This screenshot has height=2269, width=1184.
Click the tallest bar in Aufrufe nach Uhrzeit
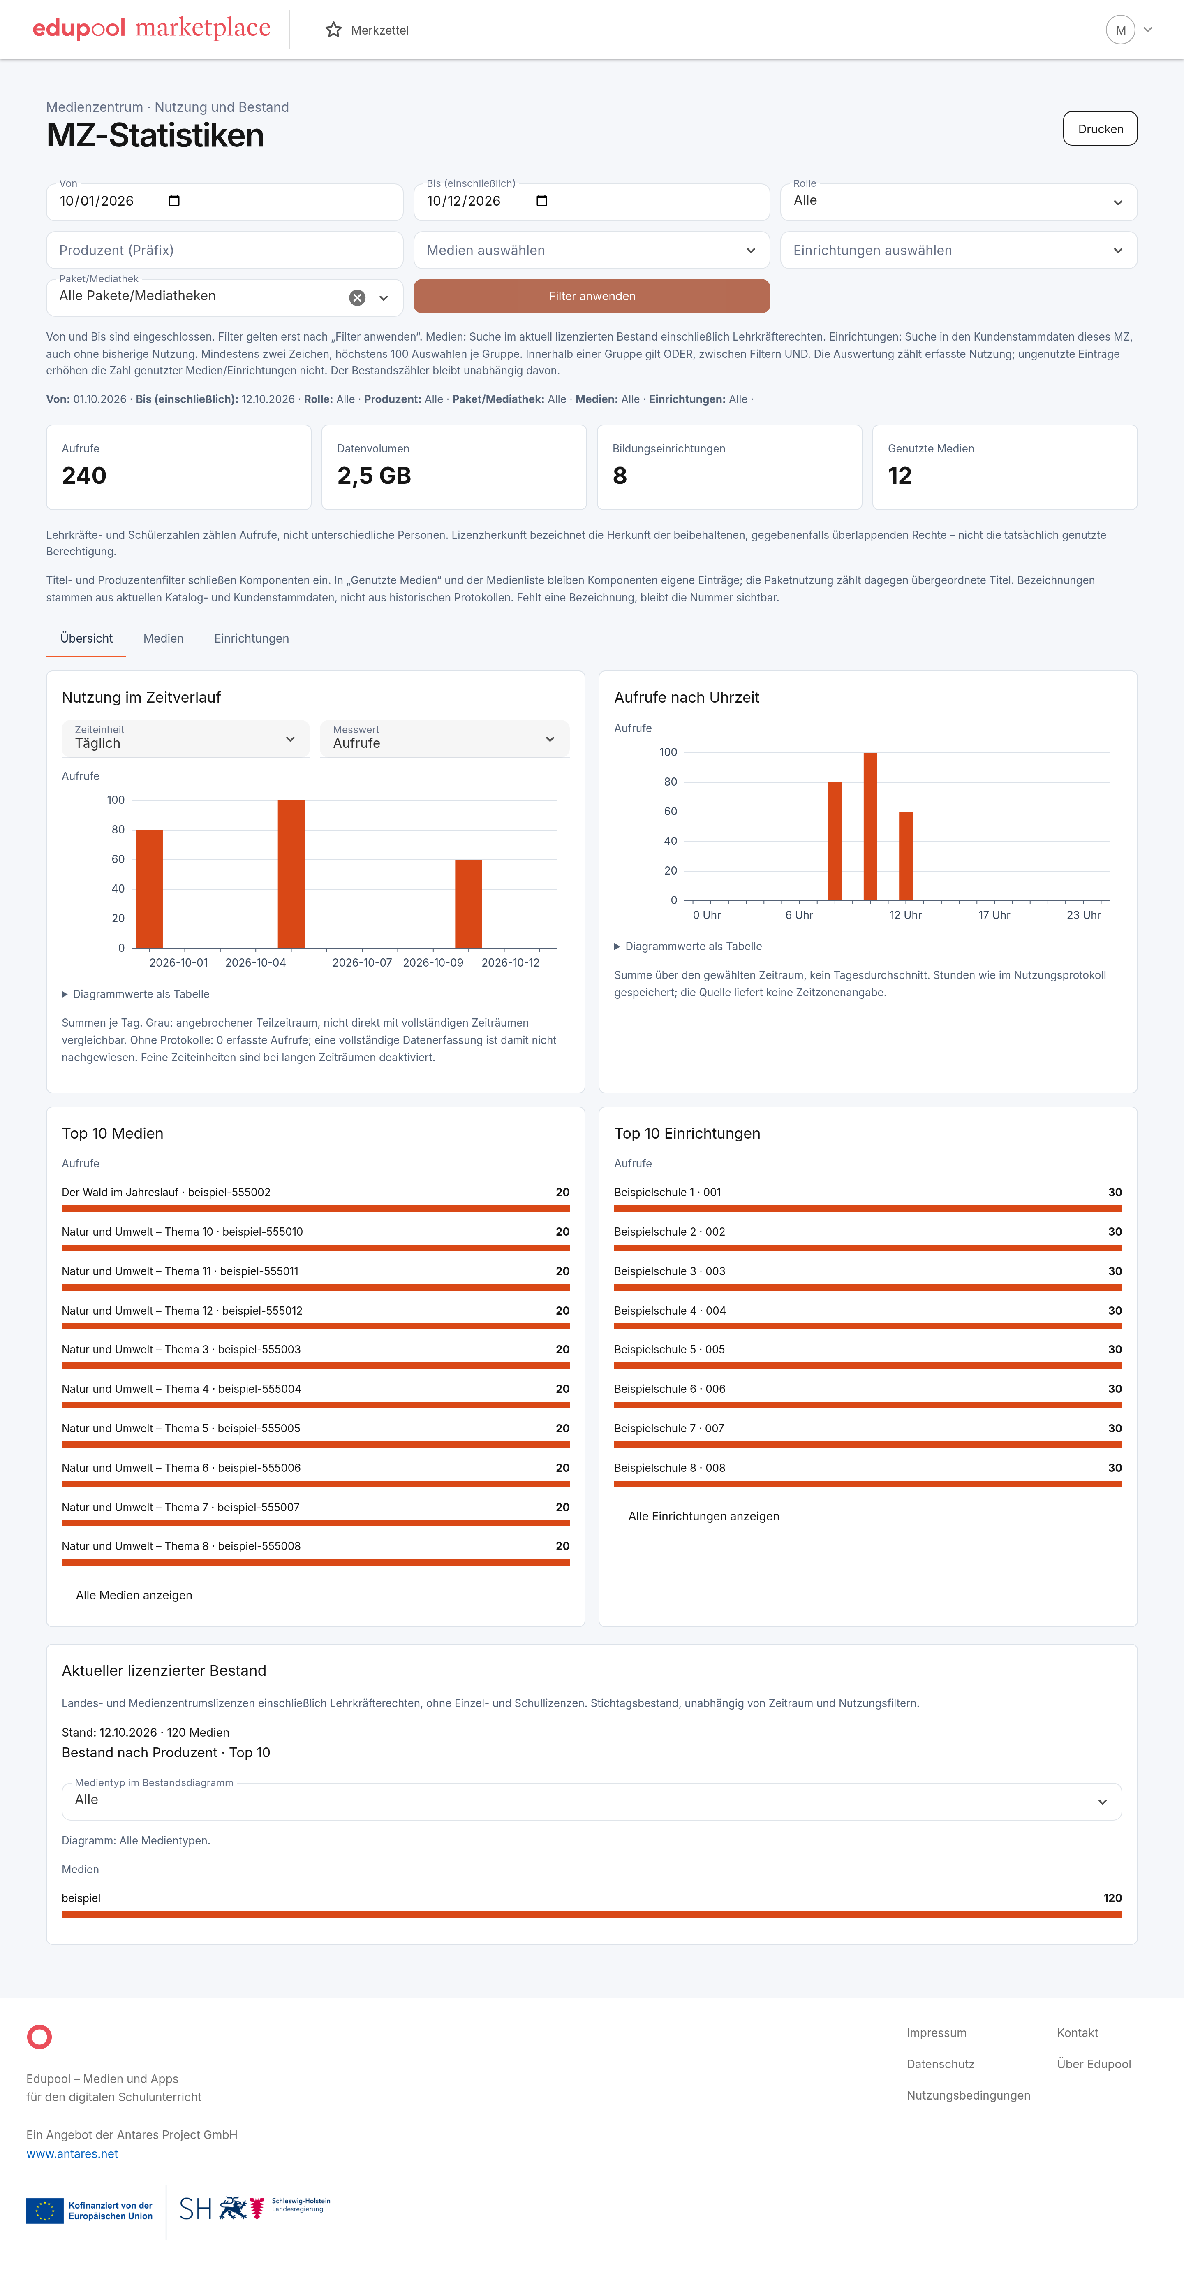(x=871, y=826)
